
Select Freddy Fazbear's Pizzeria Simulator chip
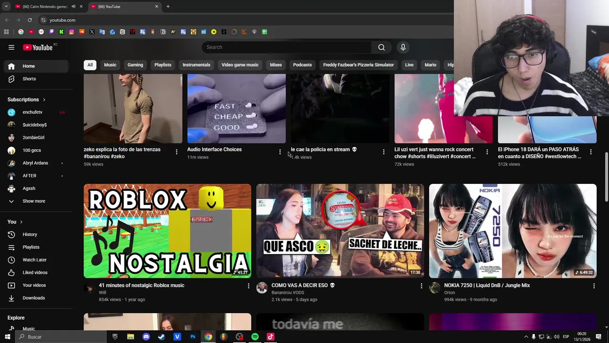[358, 65]
